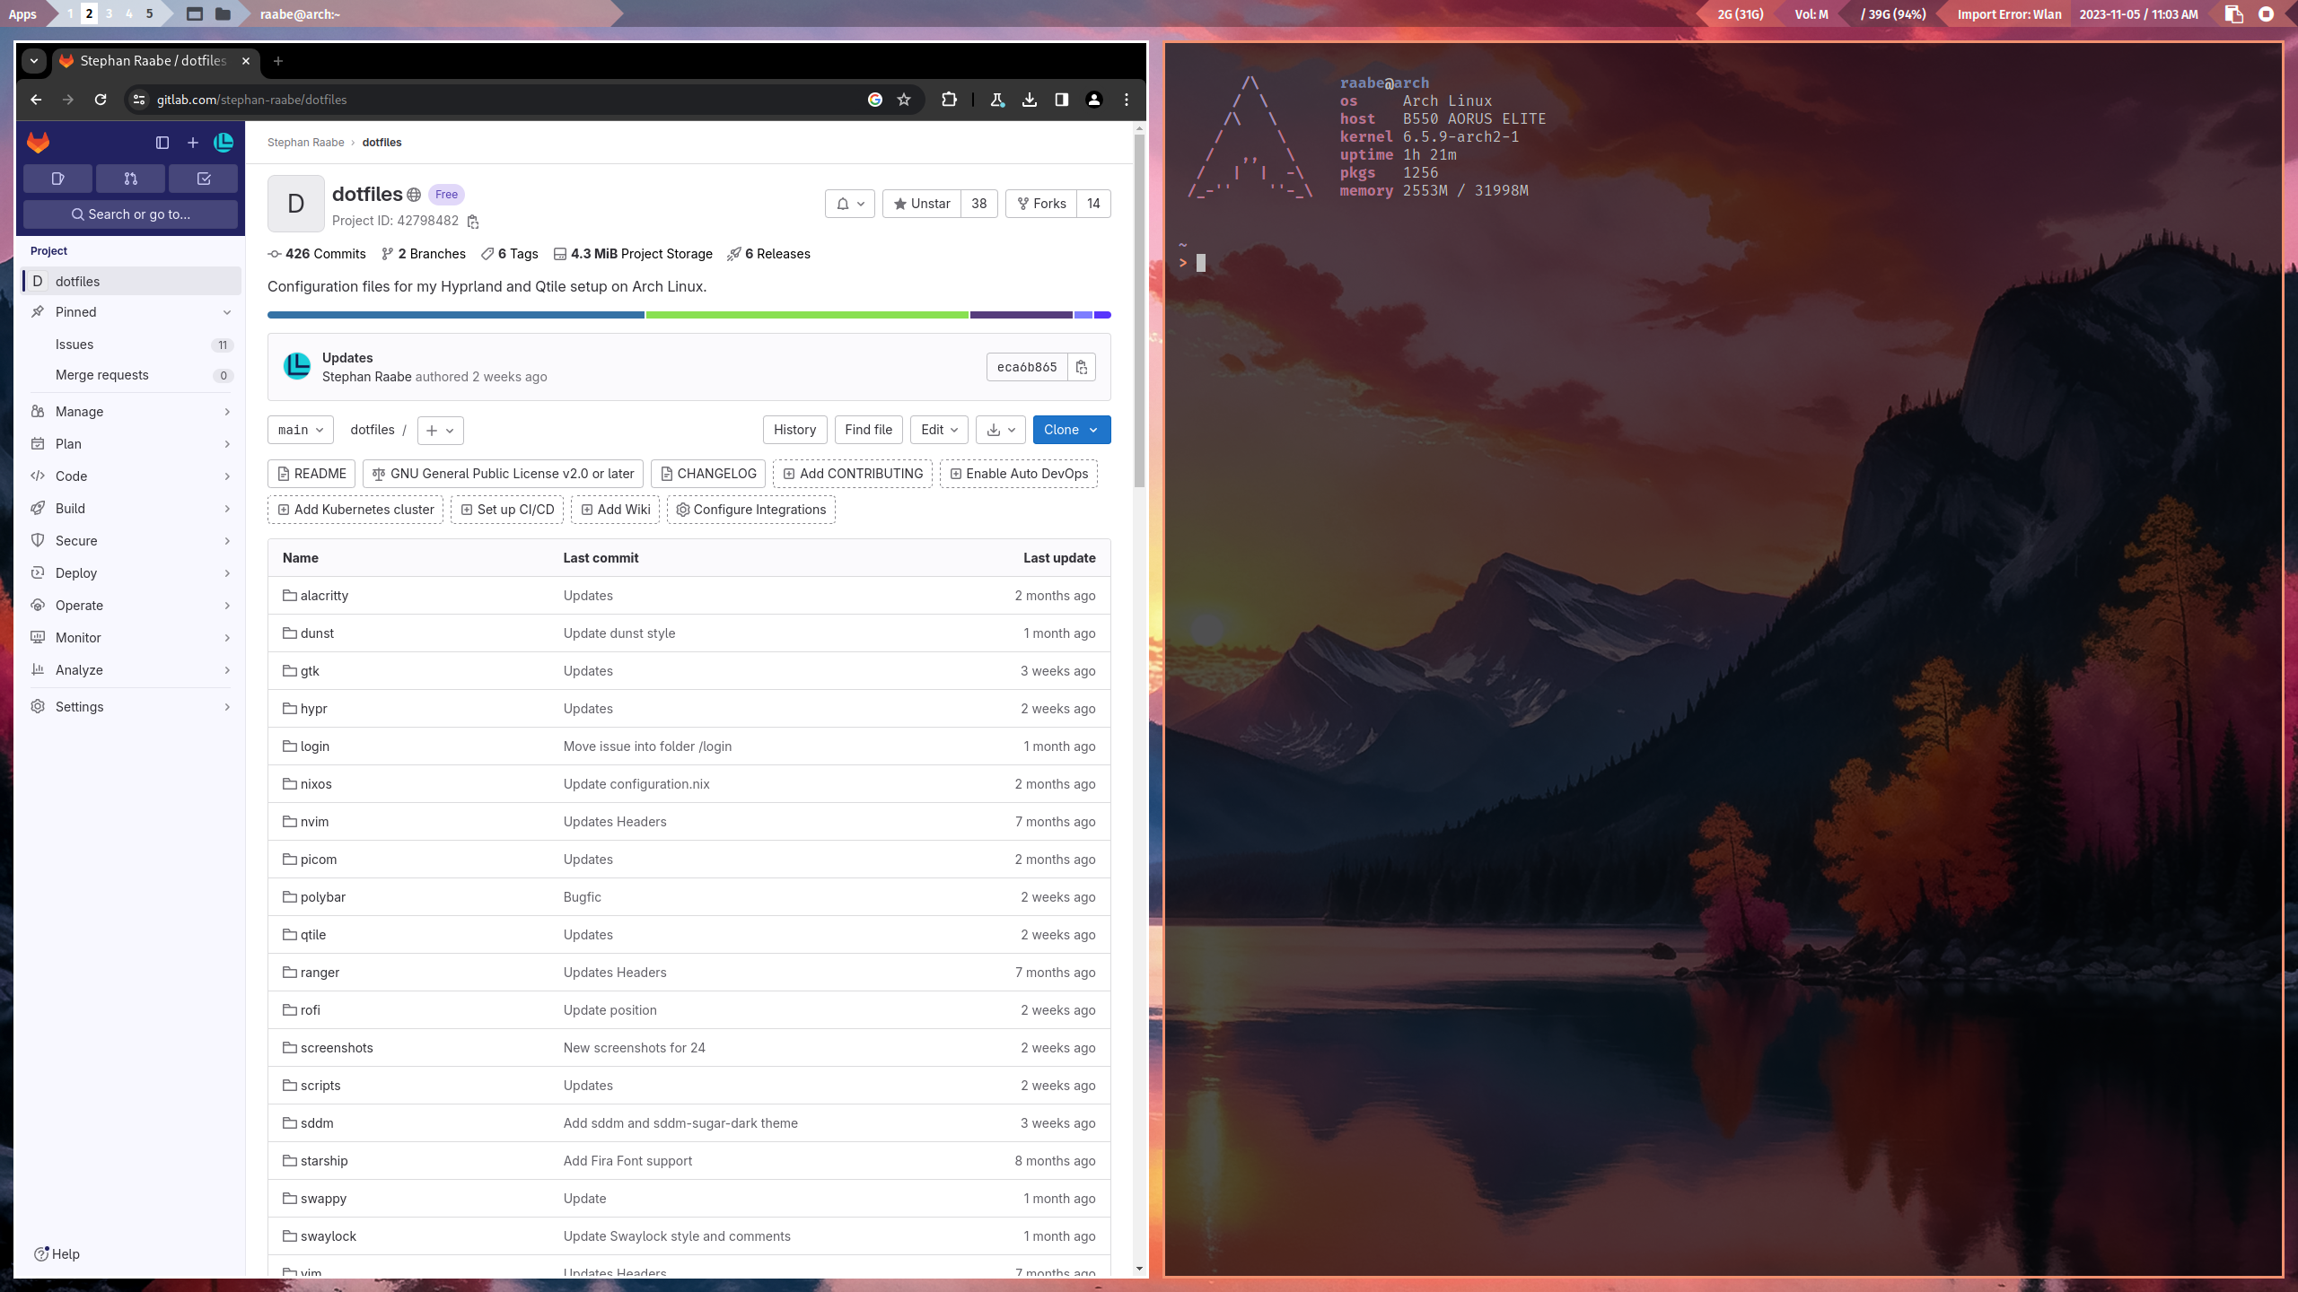Select the Stephan Raabe / dotfiles browser tab
Screen dimensions: 2298x1292
pos(153,61)
